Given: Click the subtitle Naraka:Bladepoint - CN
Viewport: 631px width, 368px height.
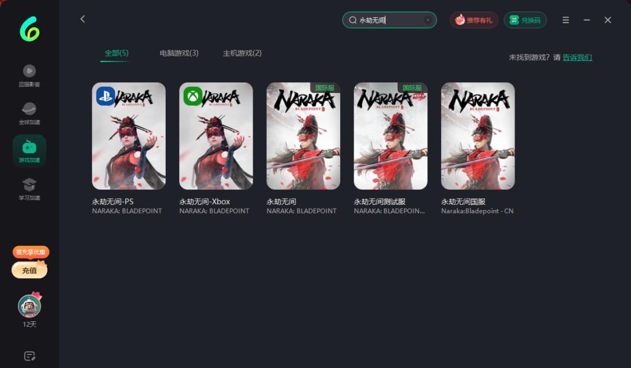Looking at the screenshot, I should tap(478, 211).
